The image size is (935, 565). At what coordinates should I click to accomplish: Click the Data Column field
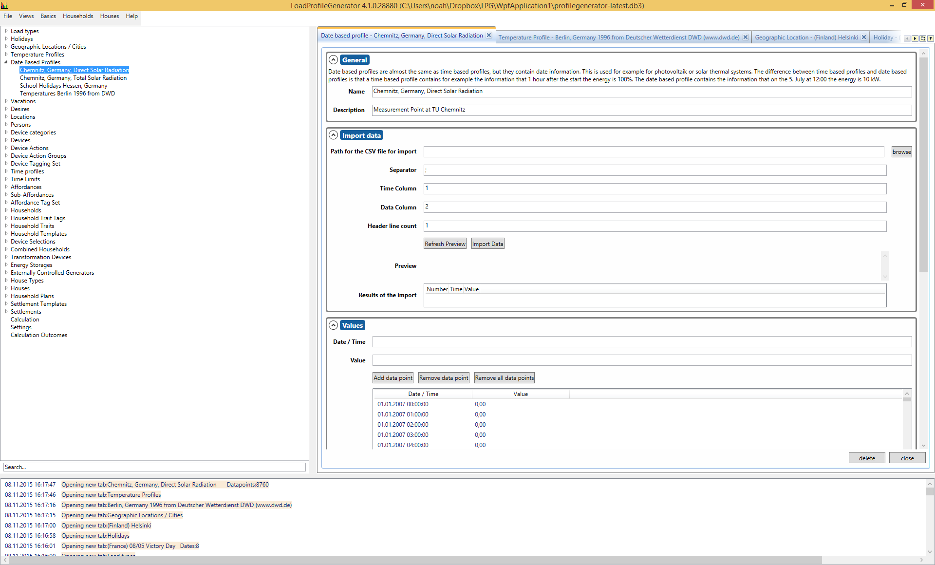tap(654, 207)
